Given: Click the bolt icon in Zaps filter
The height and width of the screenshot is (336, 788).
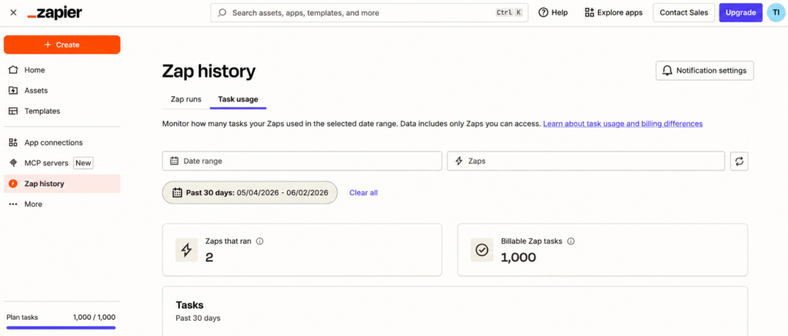Looking at the screenshot, I should click(459, 161).
